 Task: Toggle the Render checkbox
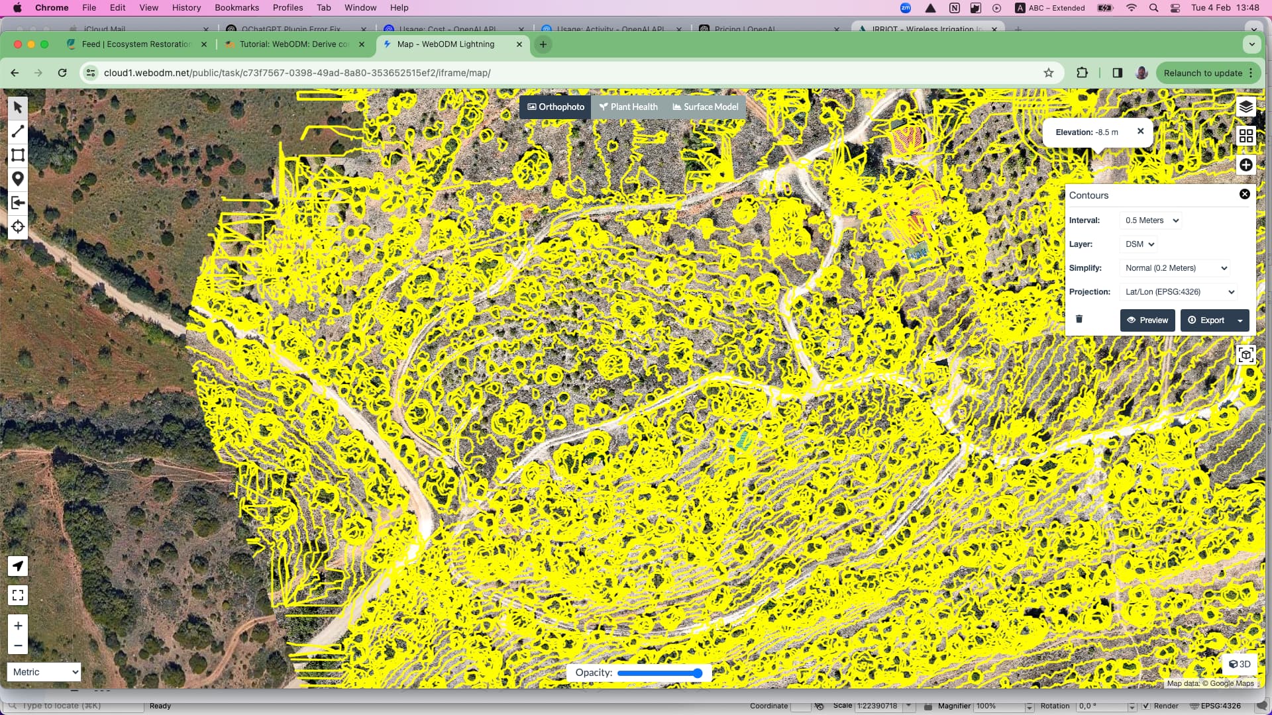coord(1147,706)
